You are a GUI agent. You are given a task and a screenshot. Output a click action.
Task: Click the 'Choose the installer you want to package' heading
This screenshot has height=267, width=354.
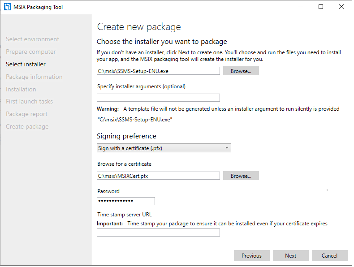(163, 42)
